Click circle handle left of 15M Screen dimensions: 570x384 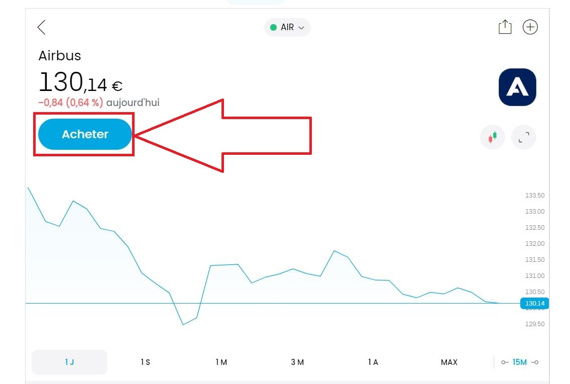click(x=505, y=362)
